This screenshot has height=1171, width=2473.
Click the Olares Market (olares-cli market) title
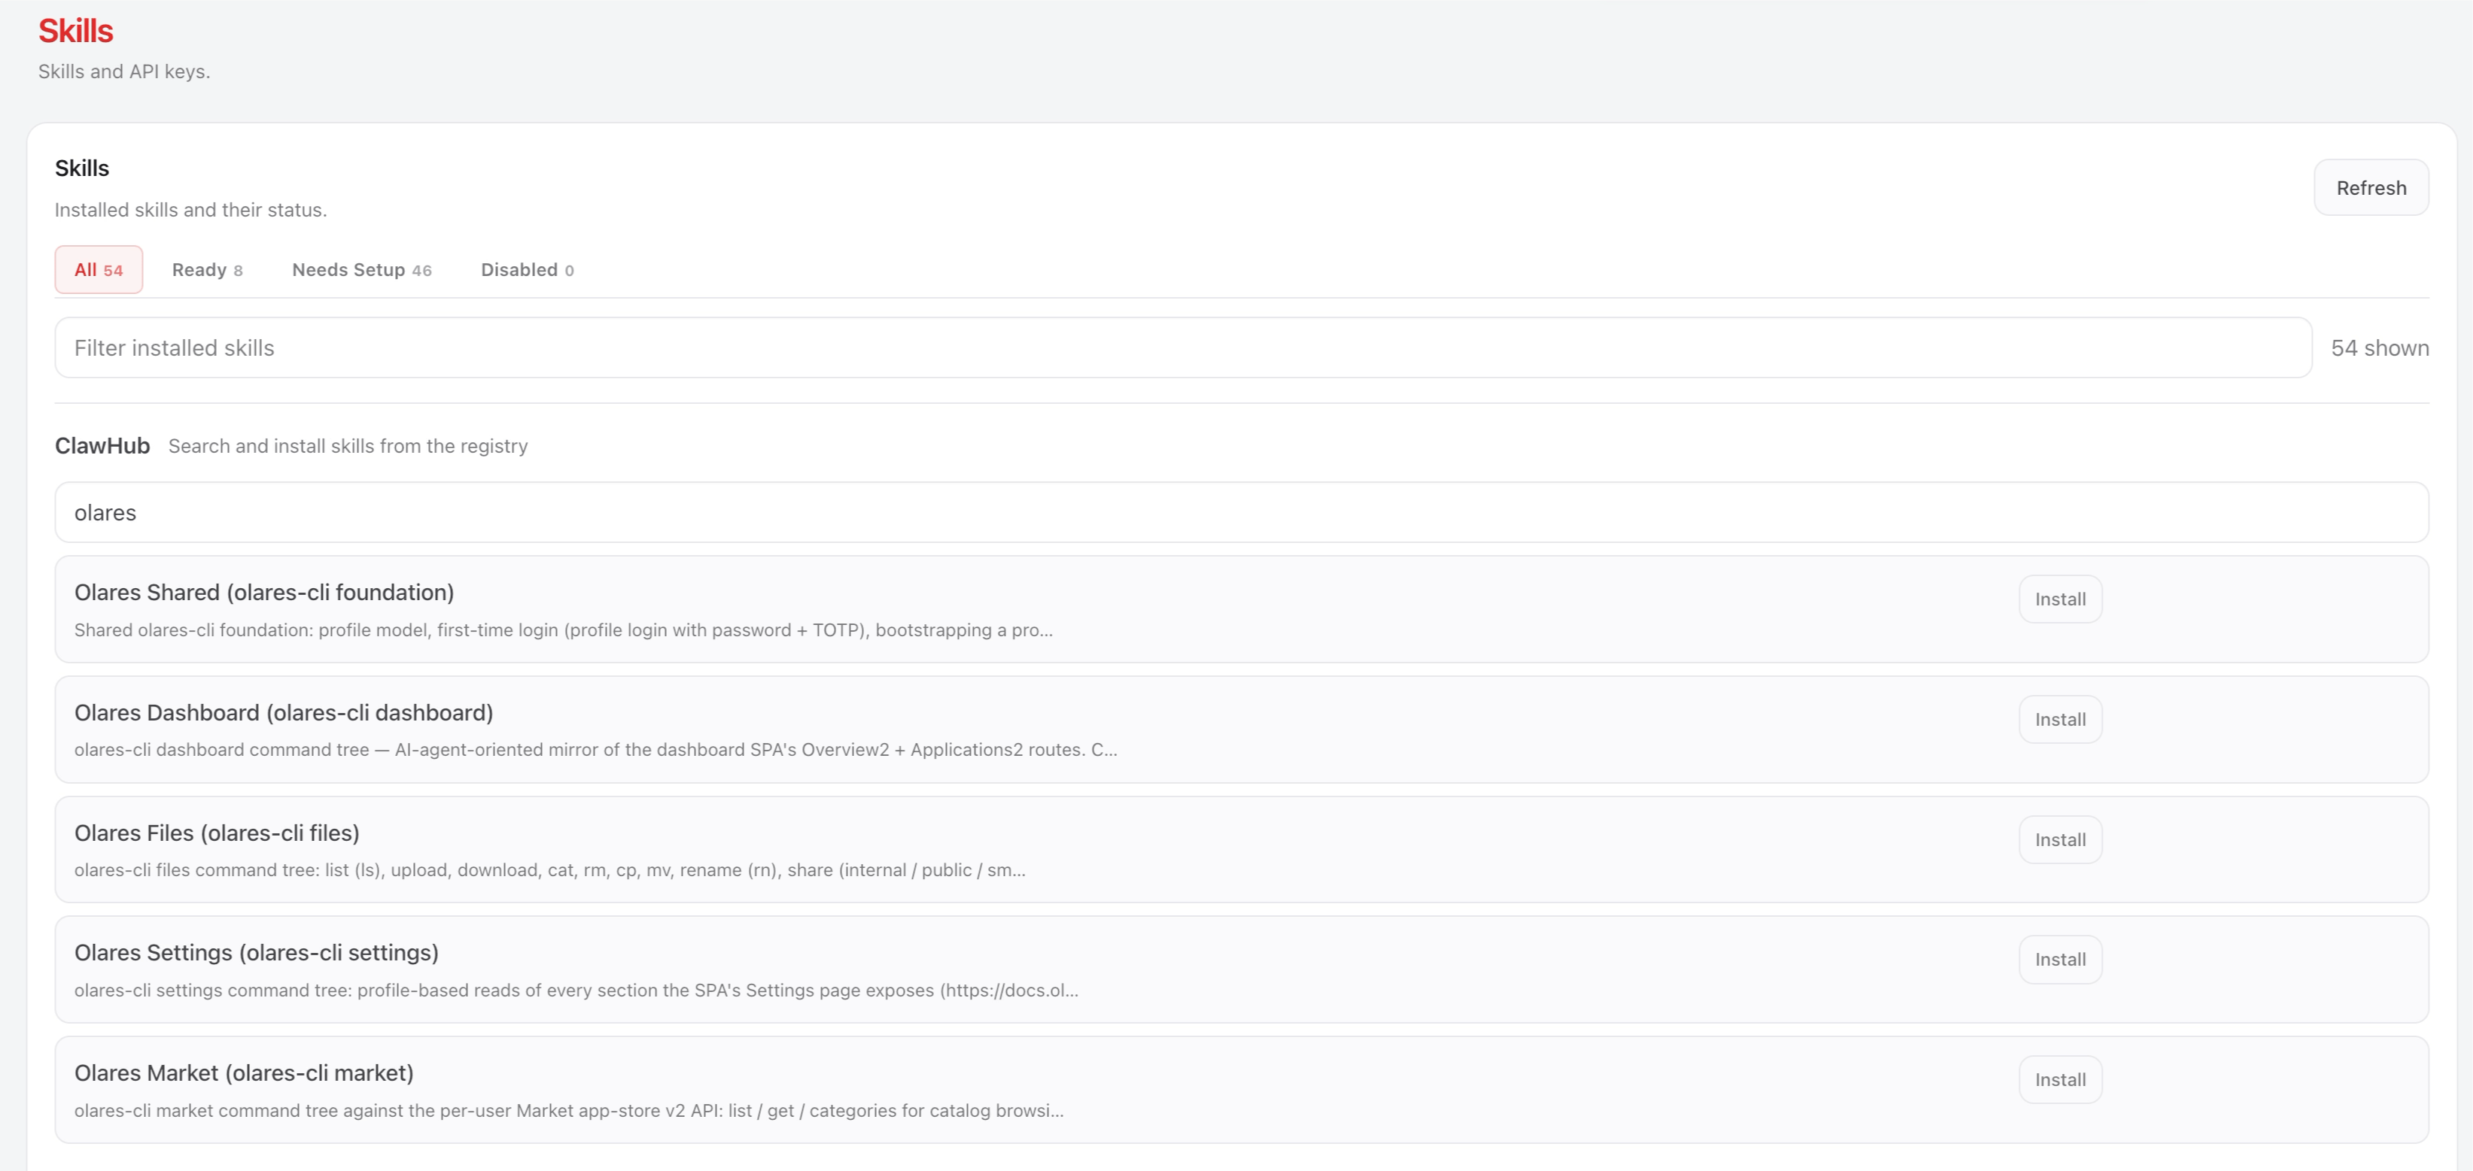tap(244, 1073)
